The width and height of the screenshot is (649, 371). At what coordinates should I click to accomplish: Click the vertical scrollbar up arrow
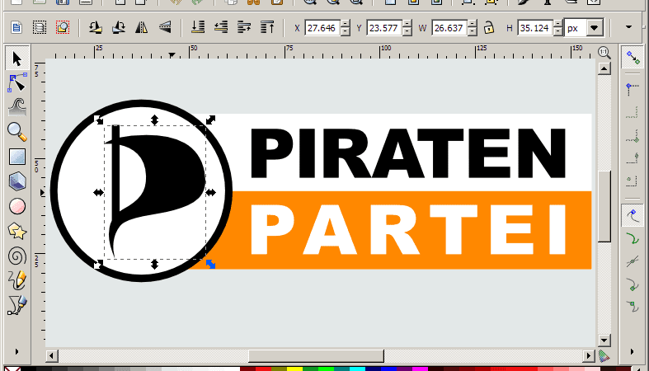click(x=604, y=68)
